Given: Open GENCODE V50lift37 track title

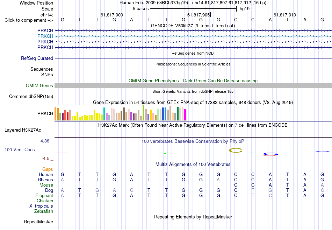Looking at the screenshot, I should coord(193,26).
